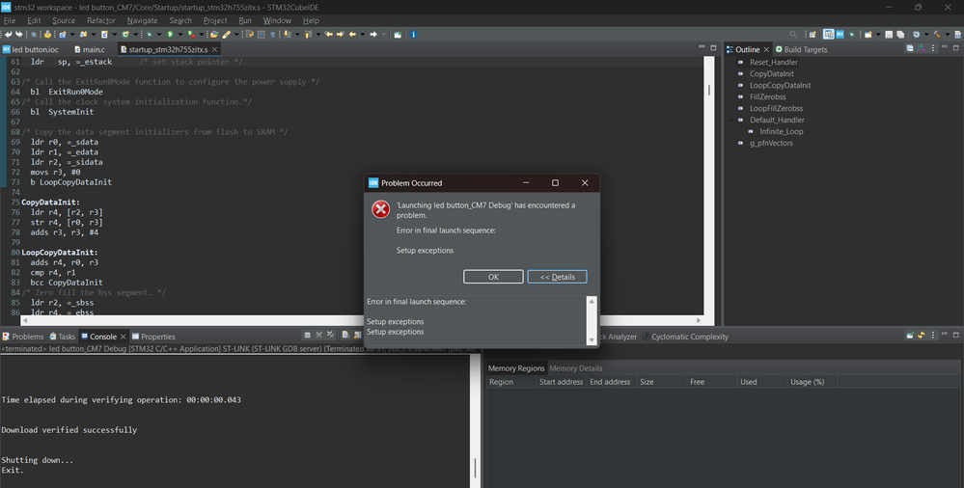Image resolution: width=964 pixels, height=488 pixels.
Task: Click the Forward navigation arrow in toolbar
Action: pos(372,35)
